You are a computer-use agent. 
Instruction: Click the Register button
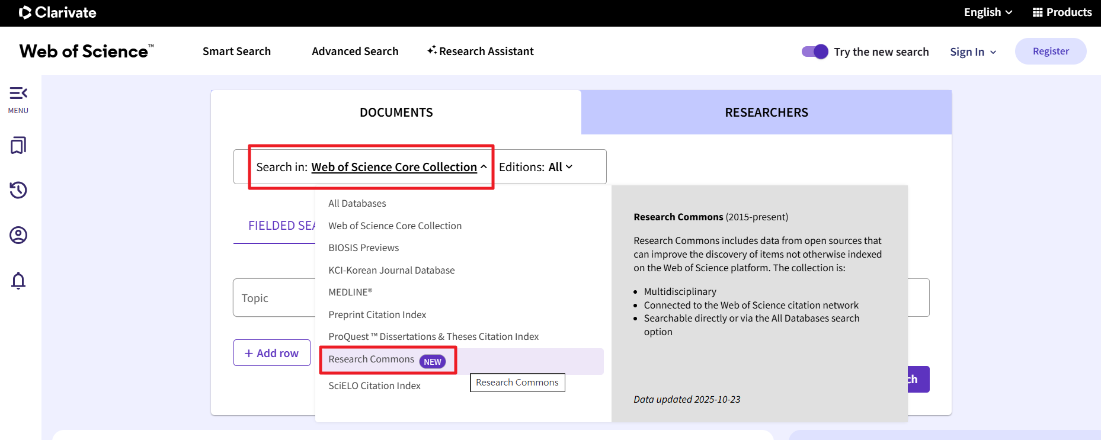point(1051,52)
